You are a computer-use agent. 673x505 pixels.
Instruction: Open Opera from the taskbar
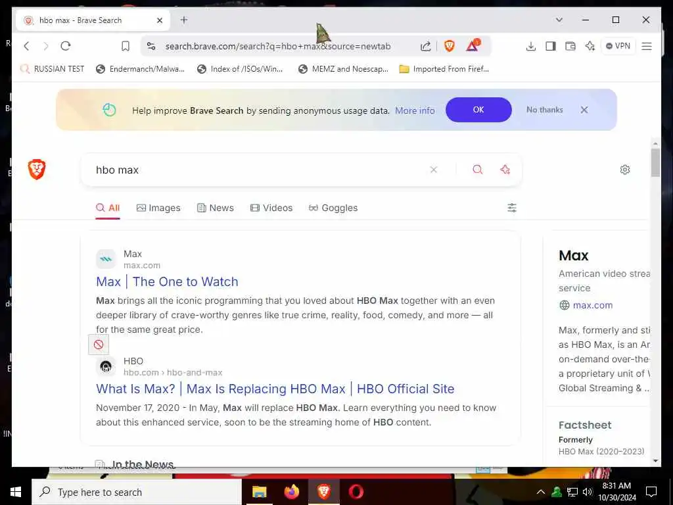tap(356, 492)
